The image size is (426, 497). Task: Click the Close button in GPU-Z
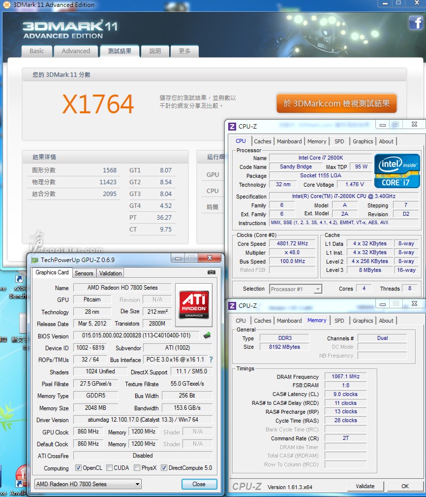[199, 484]
